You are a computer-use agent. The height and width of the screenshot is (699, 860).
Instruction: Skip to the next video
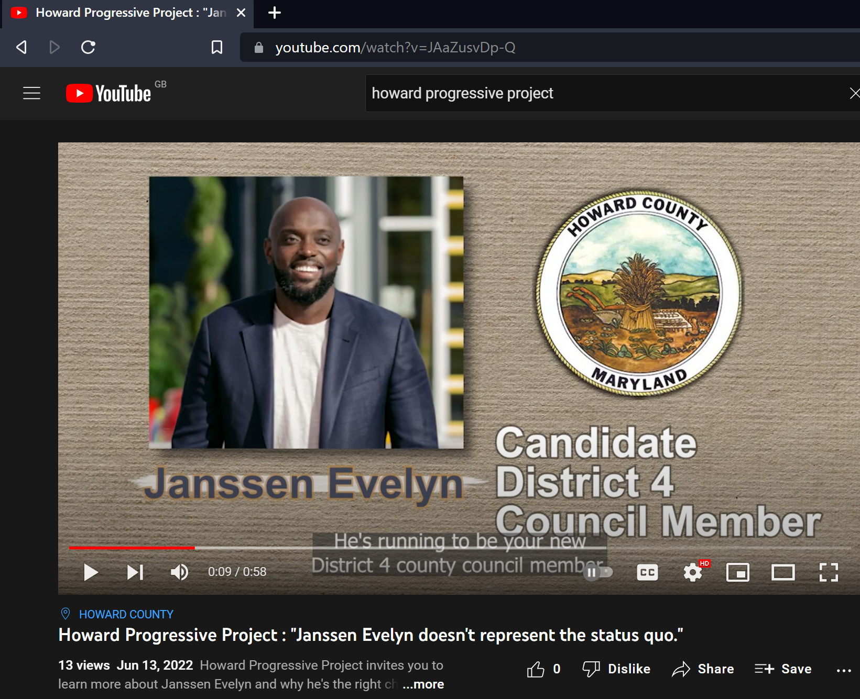click(x=135, y=572)
